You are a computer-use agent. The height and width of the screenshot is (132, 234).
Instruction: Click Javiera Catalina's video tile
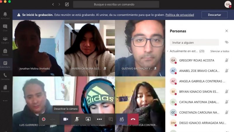[90, 48]
